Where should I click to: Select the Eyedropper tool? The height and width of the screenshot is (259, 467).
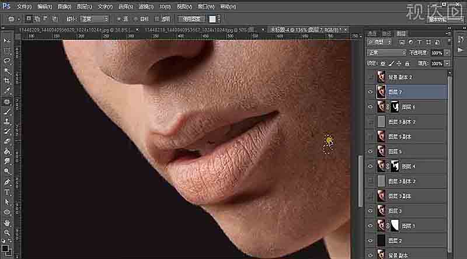[7, 91]
